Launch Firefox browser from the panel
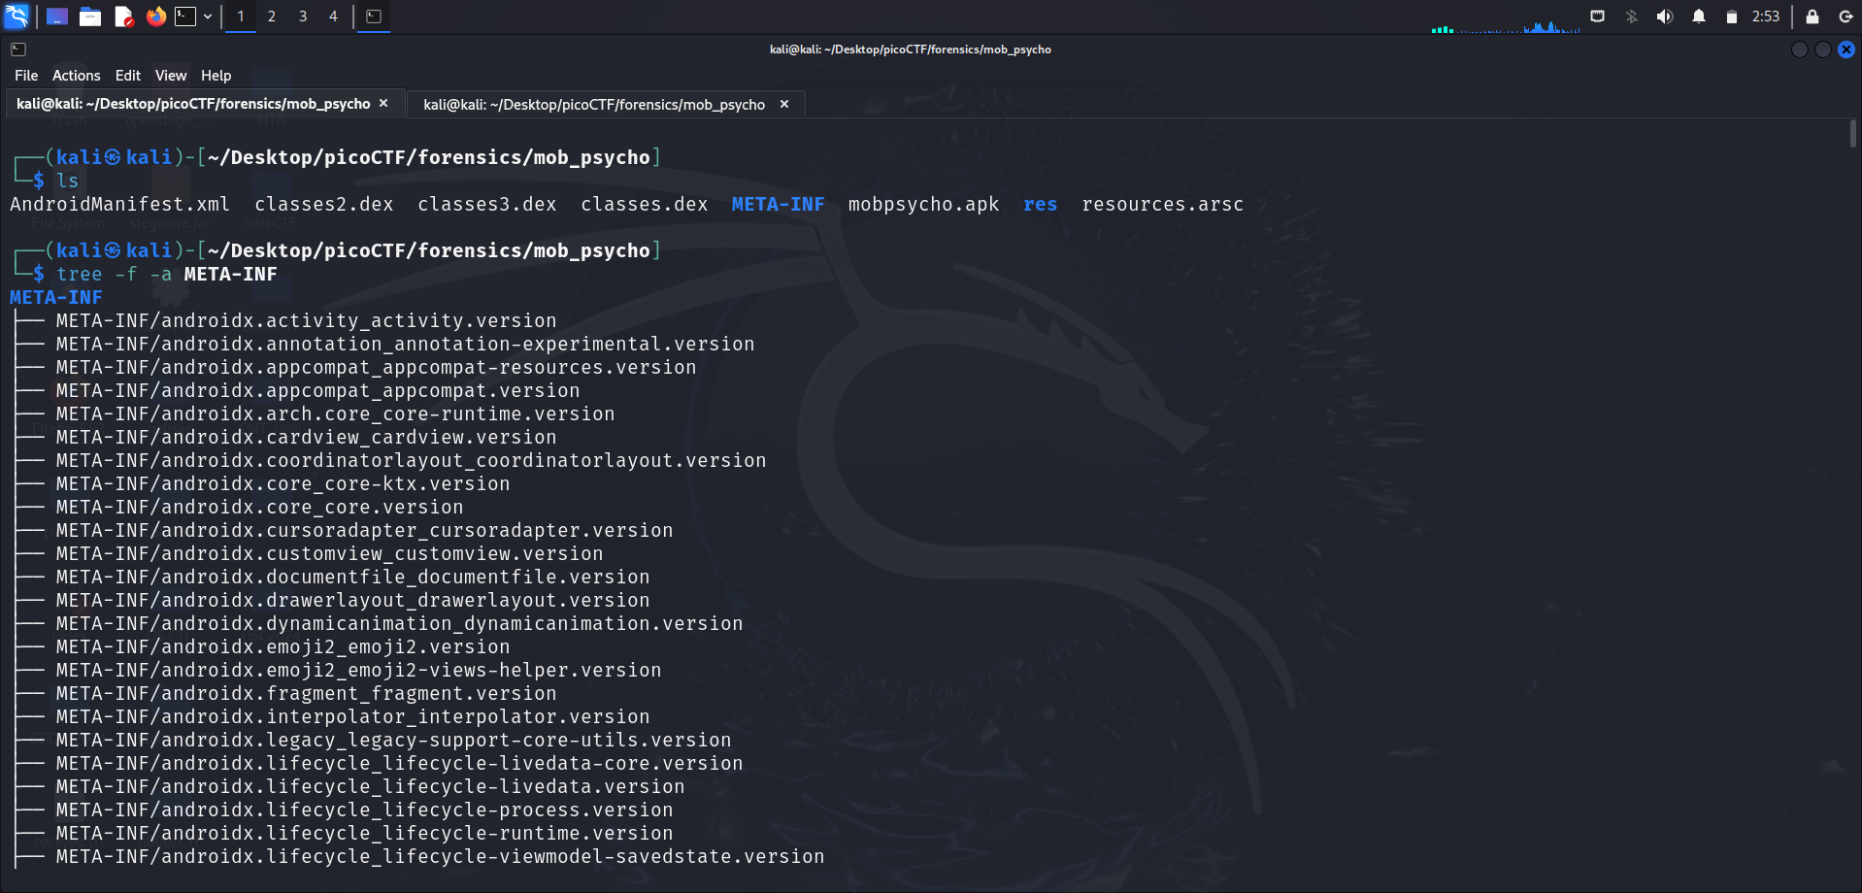 tap(155, 17)
